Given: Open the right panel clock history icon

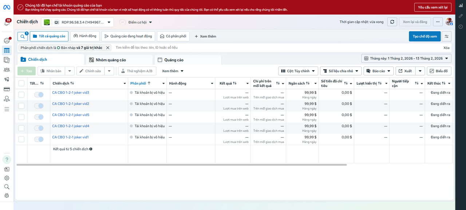Looking at the screenshot, I should pyautogui.click(x=461, y=27).
